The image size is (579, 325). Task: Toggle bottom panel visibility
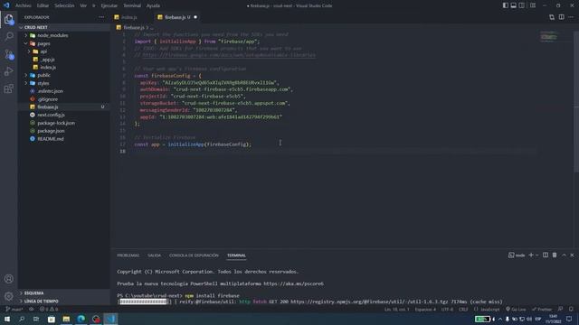pos(513,5)
